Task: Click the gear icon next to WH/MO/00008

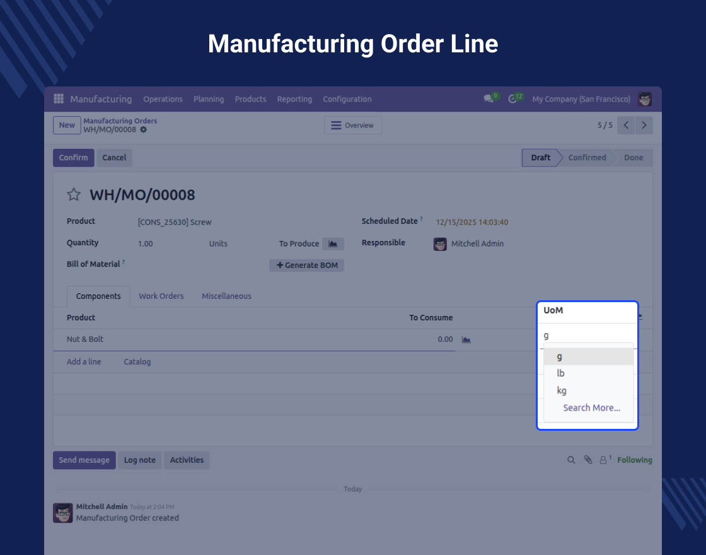Action: tap(143, 130)
